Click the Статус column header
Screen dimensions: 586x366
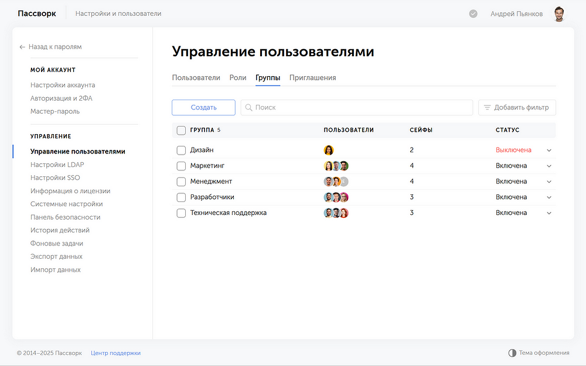click(507, 130)
